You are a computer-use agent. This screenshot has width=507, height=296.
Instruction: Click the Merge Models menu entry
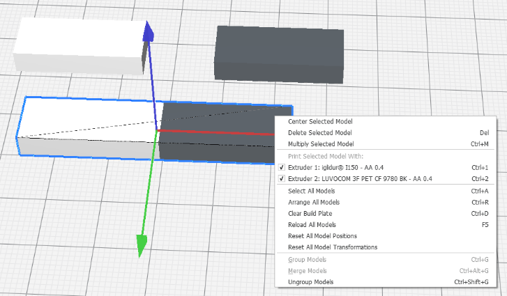coord(308,270)
